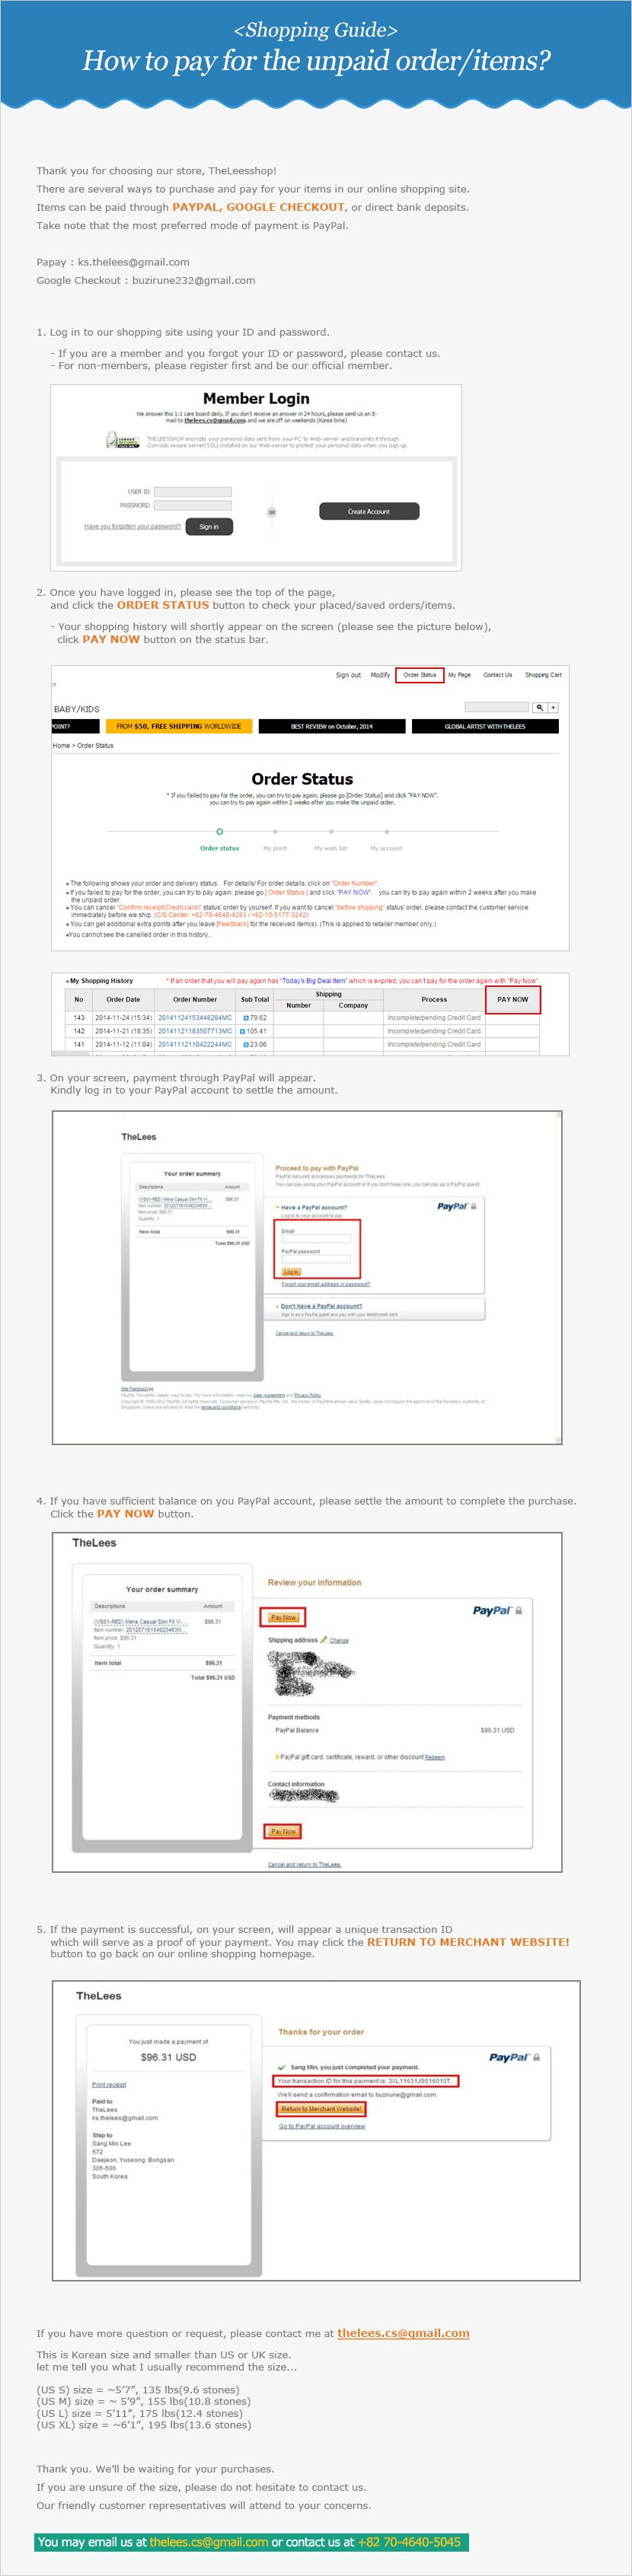Click the Redeem link
Image resolution: width=632 pixels, height=2576 pixels.
[x=434, y=1757]
